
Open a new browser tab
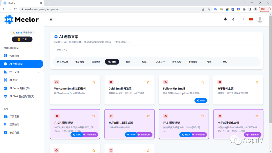click(48, 3)
